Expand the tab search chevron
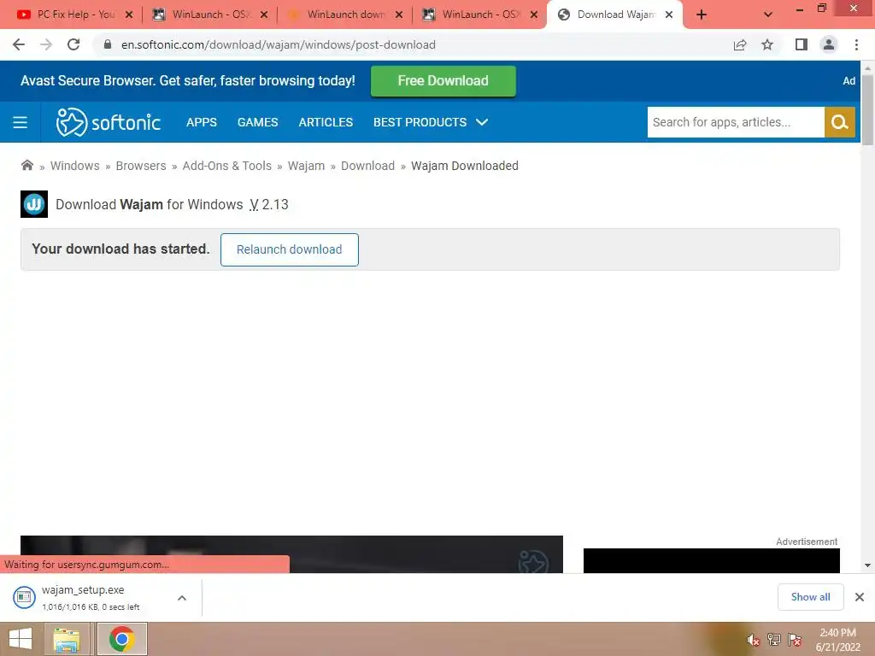The width and height of the screenshot is (875, 656). point(768,15)
